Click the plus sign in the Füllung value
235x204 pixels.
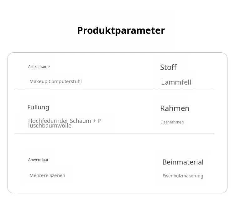[94, 121]
